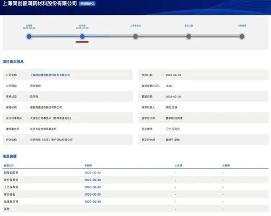
Task: Click the first timeline node 已受理
Action: tap(29, 36)
